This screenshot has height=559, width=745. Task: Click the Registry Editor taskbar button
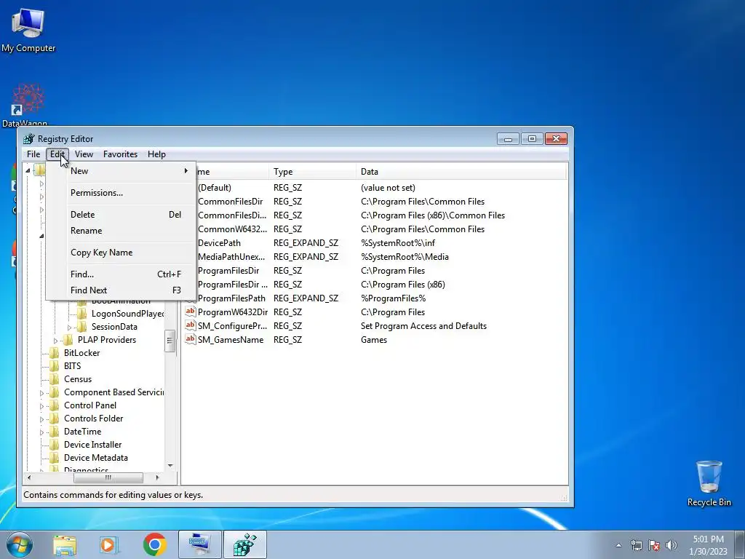[x=245, y=544]
